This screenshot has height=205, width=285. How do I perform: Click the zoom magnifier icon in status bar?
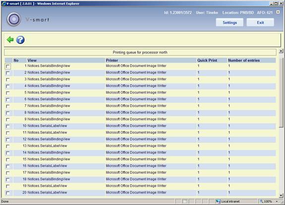pos(261,202)
